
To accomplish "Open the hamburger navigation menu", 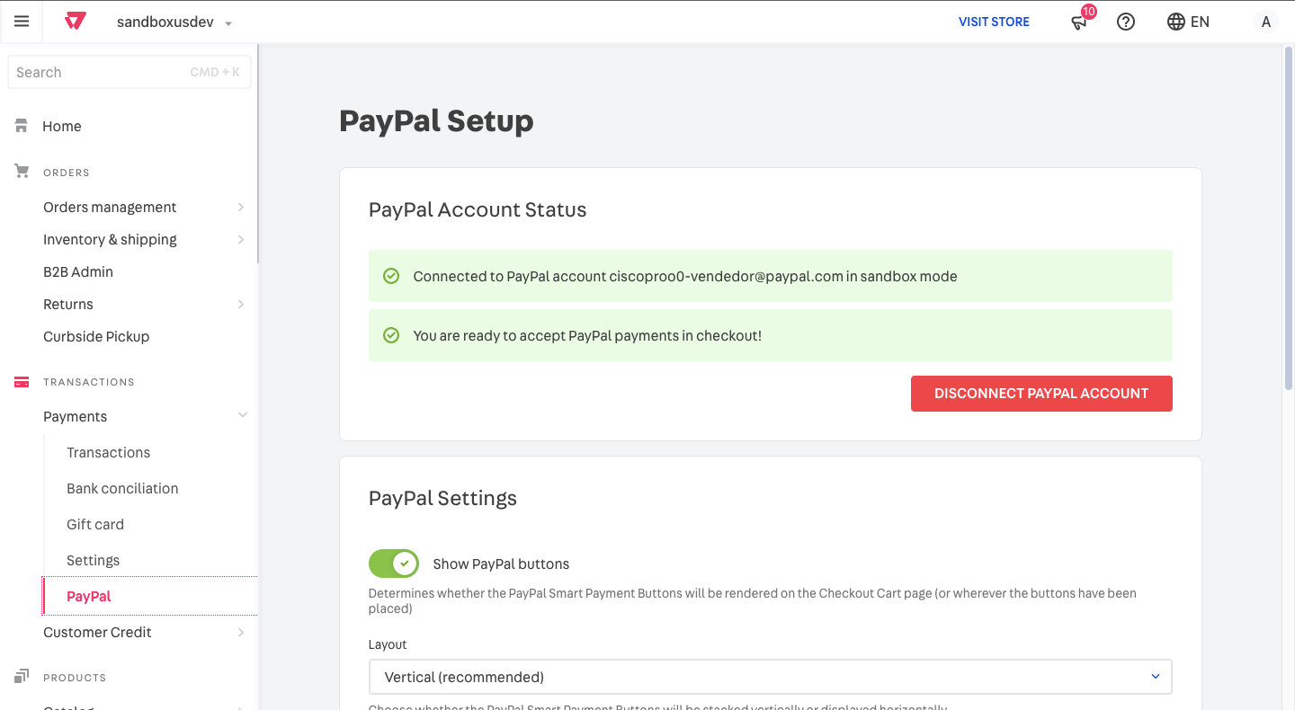I will coord(22,22).
